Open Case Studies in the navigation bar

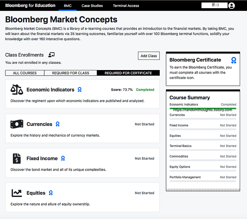pos(92,6)
